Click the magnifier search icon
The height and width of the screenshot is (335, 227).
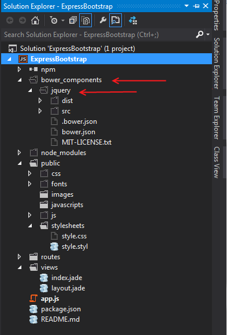(200, 34)
